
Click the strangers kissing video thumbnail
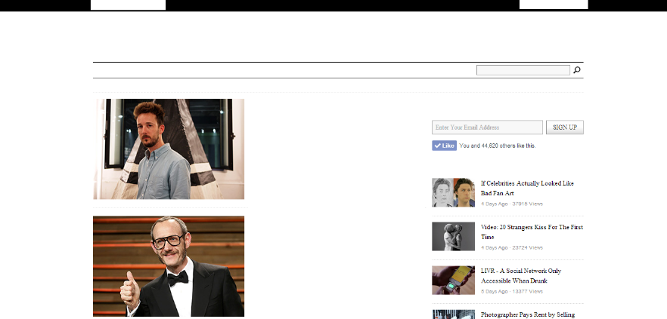[453, 236]
